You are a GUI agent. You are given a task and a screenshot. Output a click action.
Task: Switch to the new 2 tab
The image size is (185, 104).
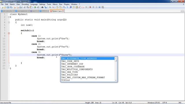34,11
